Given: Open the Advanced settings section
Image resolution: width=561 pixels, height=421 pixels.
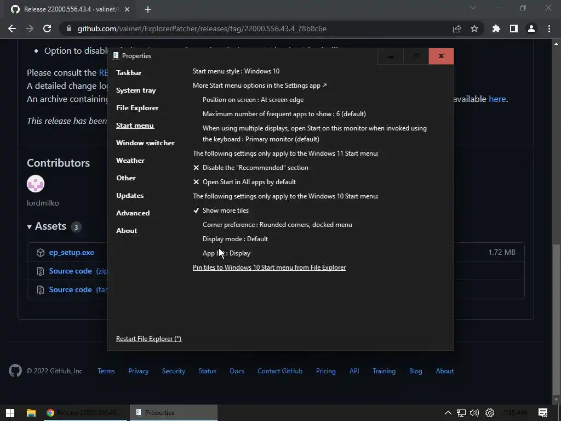Looking at the screenshot, I should [133, 213].
